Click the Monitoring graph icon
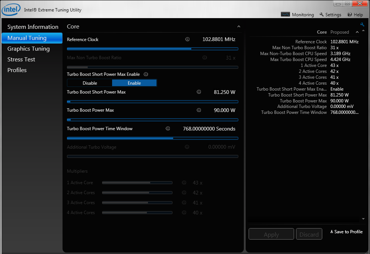This screenshot has height=254, width=370. pyautogui.click(x=285, y=15)
